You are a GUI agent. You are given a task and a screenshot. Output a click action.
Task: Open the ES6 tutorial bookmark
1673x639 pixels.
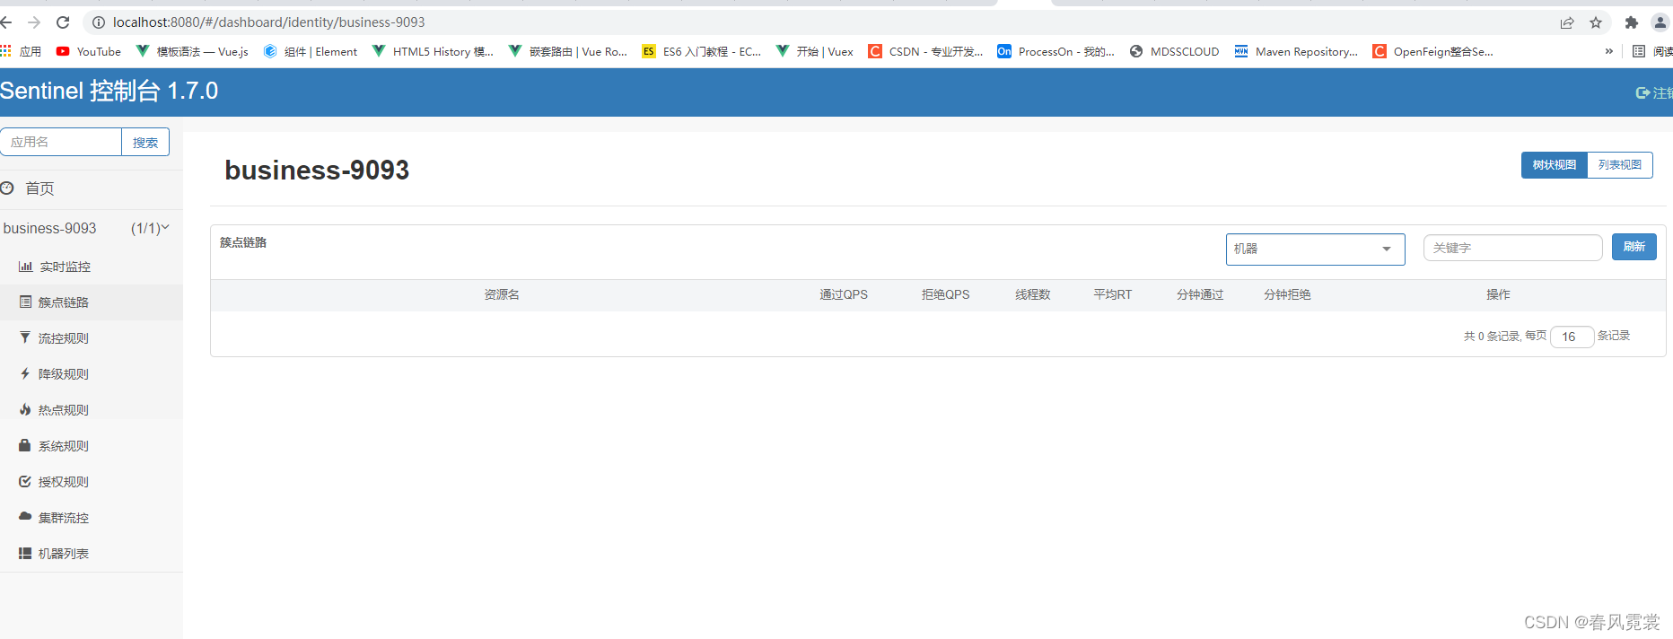[702, 51]
